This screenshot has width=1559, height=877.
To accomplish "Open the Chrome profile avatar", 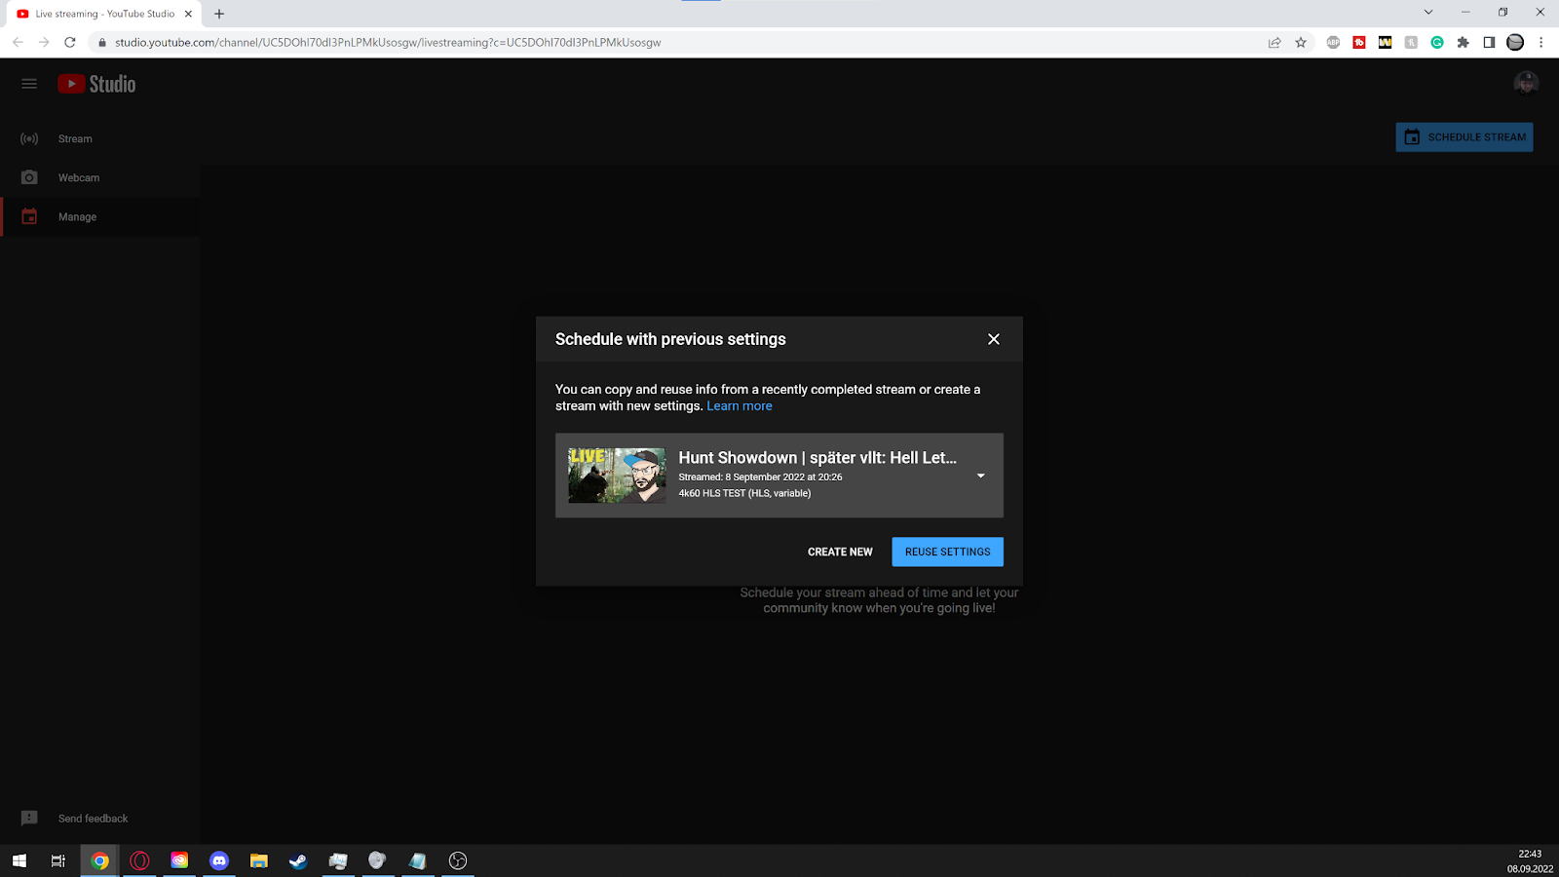I will pos(1515,42).
